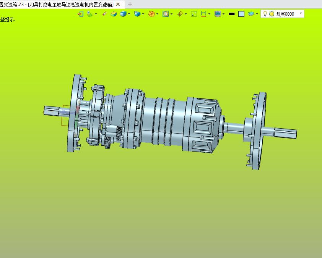Expand the section view dropdown arrow
The image size is (322, 258).
pyautogui.click(x=171, y=14)
